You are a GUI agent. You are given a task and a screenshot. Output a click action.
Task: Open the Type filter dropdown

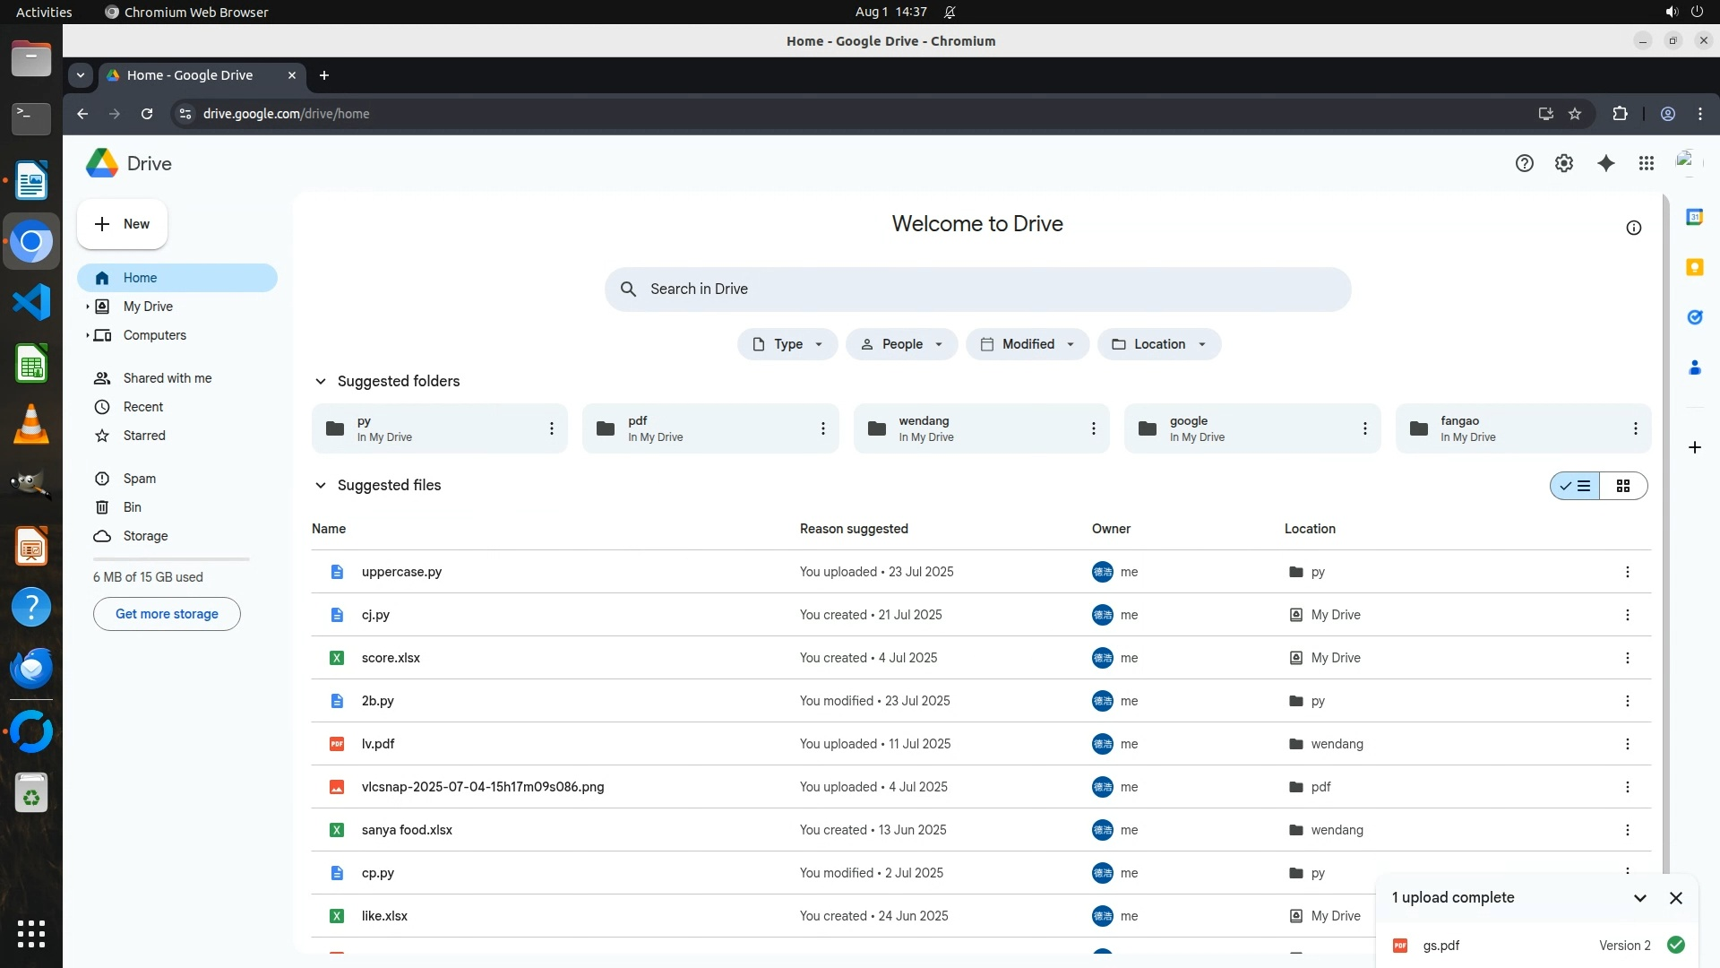click(x=787, y=344)
